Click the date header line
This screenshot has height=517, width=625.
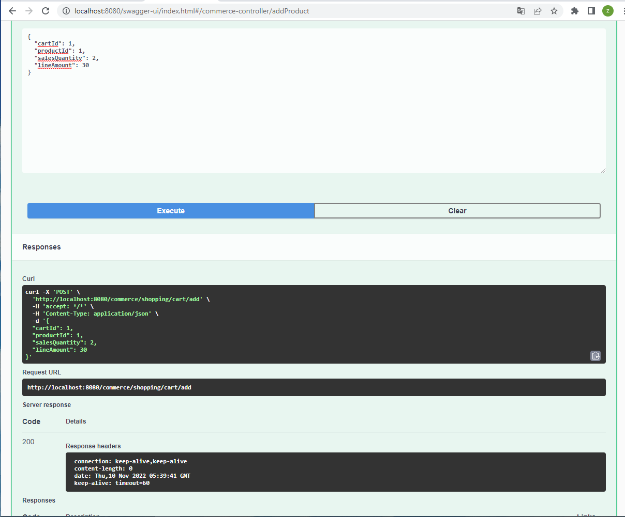[x=132, y=476]
